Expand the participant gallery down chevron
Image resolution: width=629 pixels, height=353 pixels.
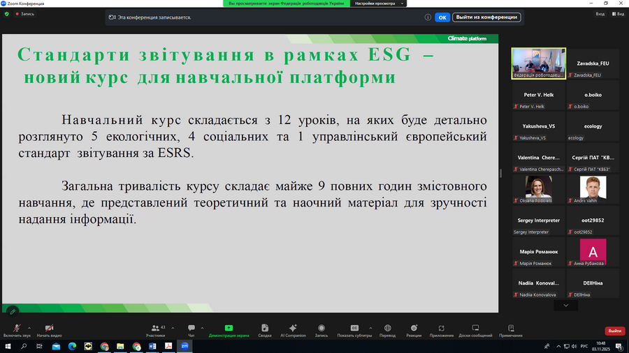coord(565,306)
